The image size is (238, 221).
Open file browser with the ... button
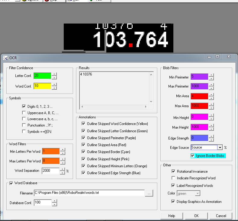149,193
